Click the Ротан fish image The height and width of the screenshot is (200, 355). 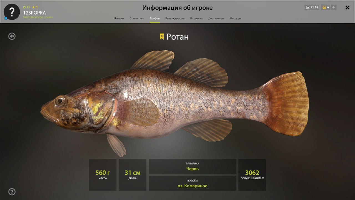click(175, 103)
